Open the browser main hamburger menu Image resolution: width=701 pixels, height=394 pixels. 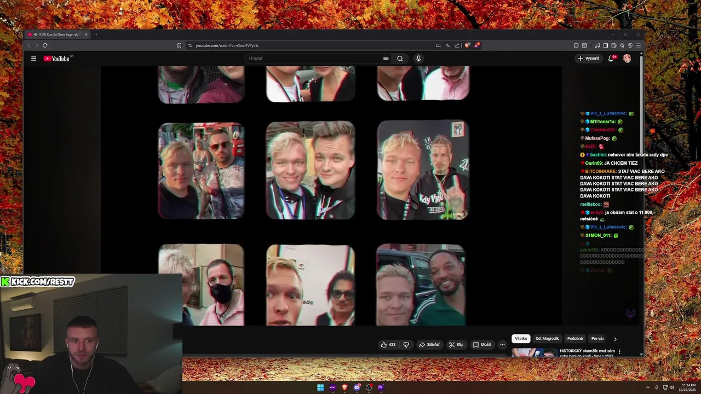(x=638, y=45)
